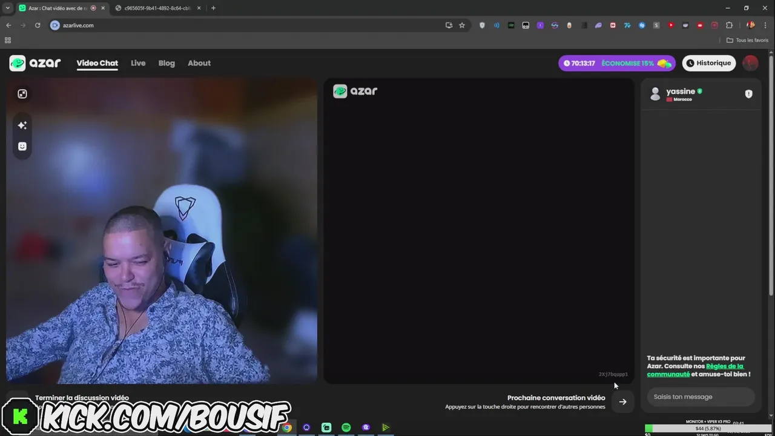775x436 pixels.
Task: Reload the page with the refresh icon
Action: tap(38, 25)
